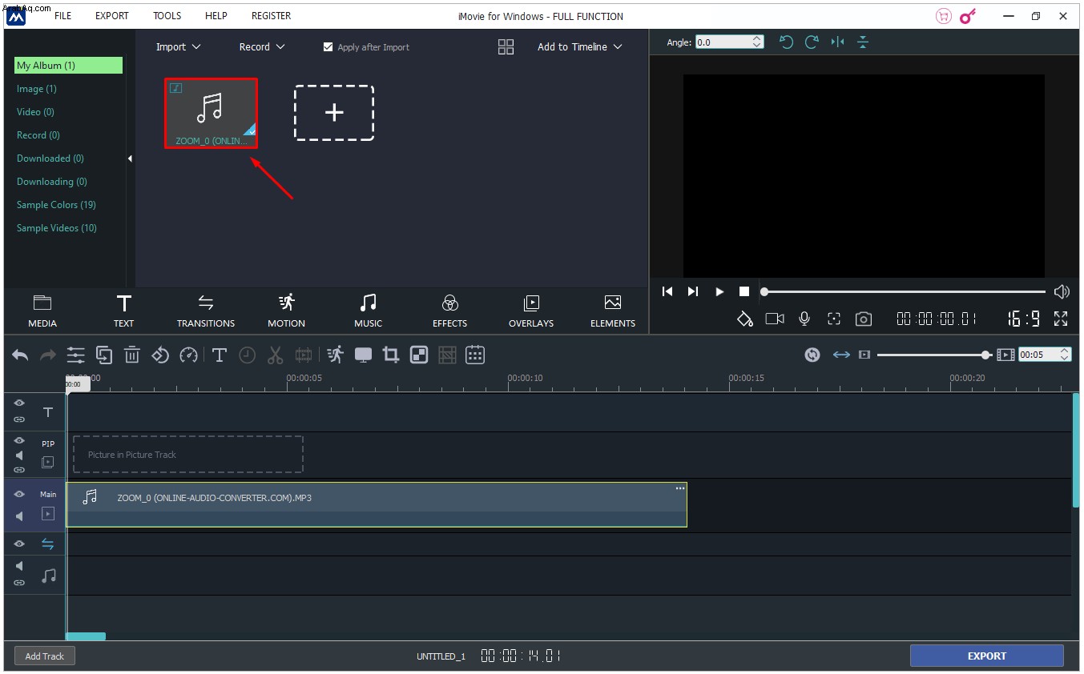Increase Angle value with up arrow
Image resolution: width=1084 pixels, height=674 pixels.
click(x=757, y=38)
